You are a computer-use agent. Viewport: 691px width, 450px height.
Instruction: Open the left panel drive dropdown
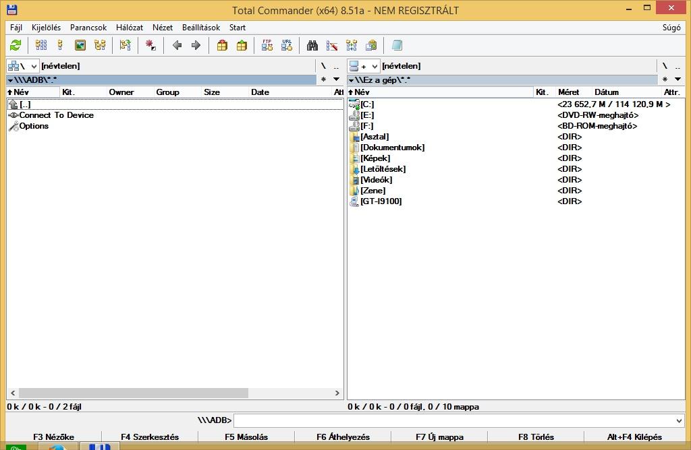[x=22, y=66]
